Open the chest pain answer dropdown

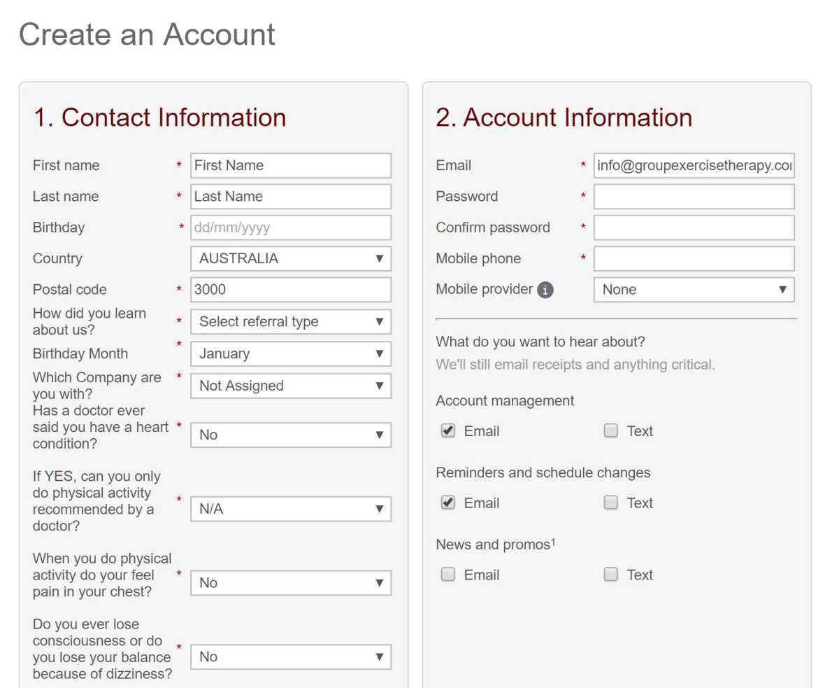291,583
